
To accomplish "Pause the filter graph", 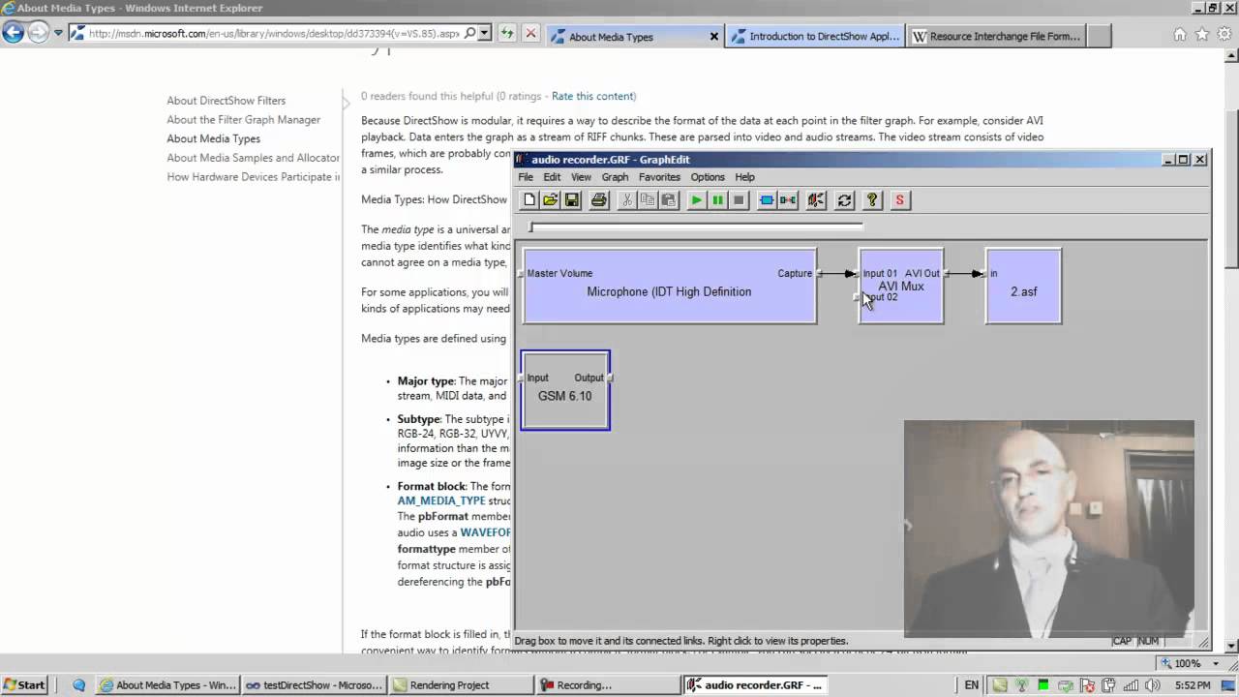I will [x=717, y=200].
